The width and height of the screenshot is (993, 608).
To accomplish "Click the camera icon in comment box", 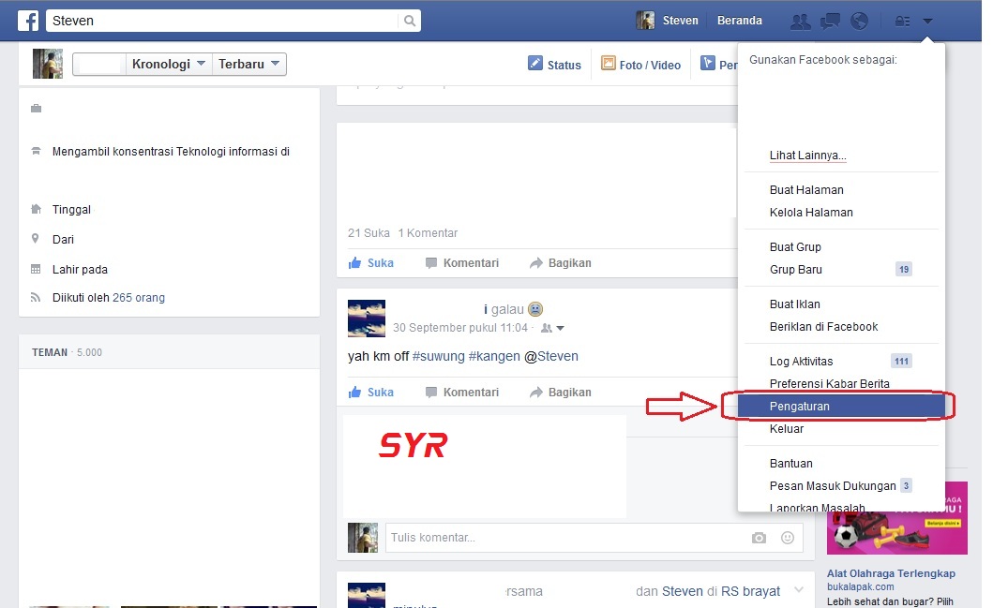I will pyautogui.click(x=759, y=538).
